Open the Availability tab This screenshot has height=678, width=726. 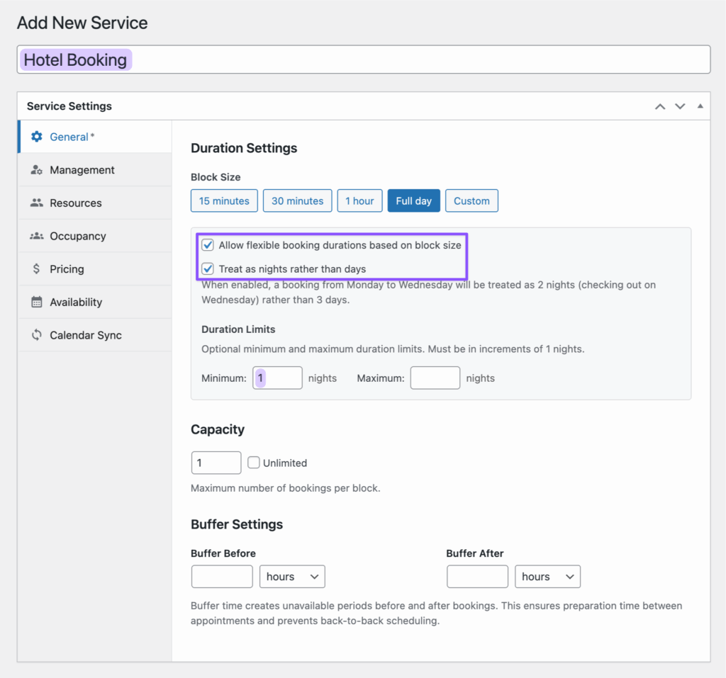79,302
